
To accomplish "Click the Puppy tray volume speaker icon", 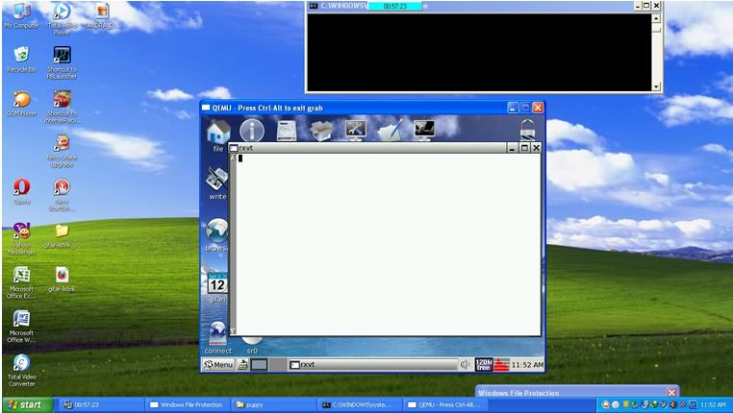I will pyautogui.click(x=466, y=364).
